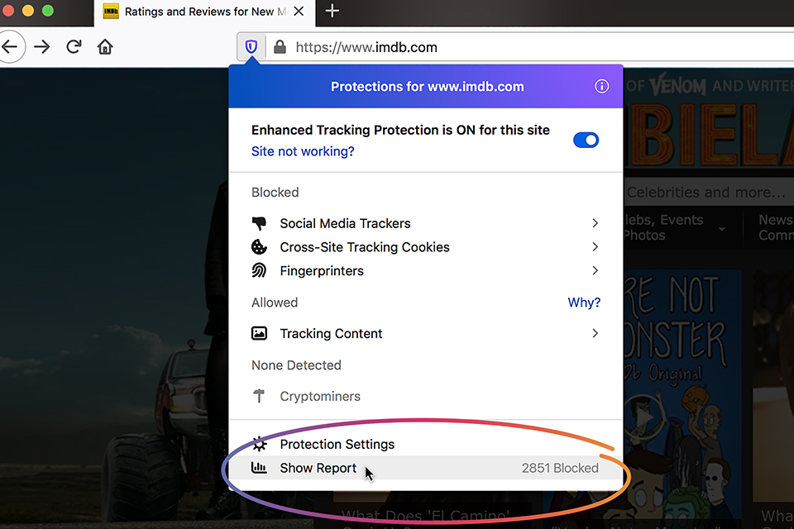The image size is (794, 529).
Task: Open Cross-Site Tracking Cookies entry
Action: (x=425, y=247)
